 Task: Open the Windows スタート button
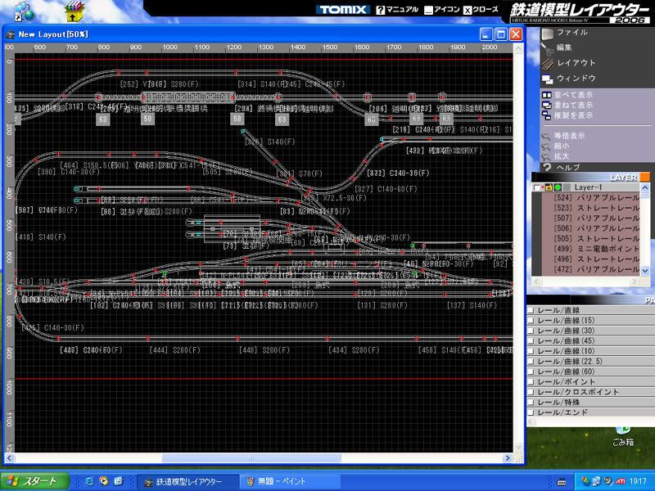[34, 481]
